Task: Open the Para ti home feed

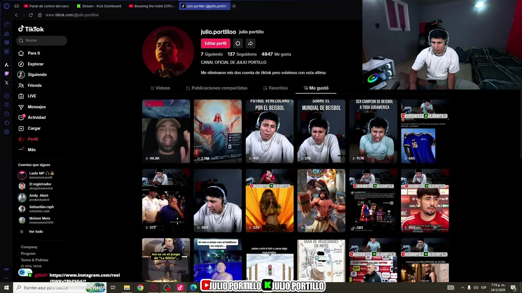Action: coord(29,53)
